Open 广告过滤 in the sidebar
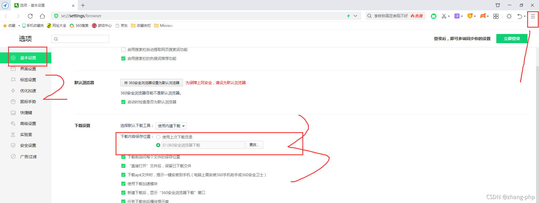This screenshot has width=539, height=203. point(26,157)
